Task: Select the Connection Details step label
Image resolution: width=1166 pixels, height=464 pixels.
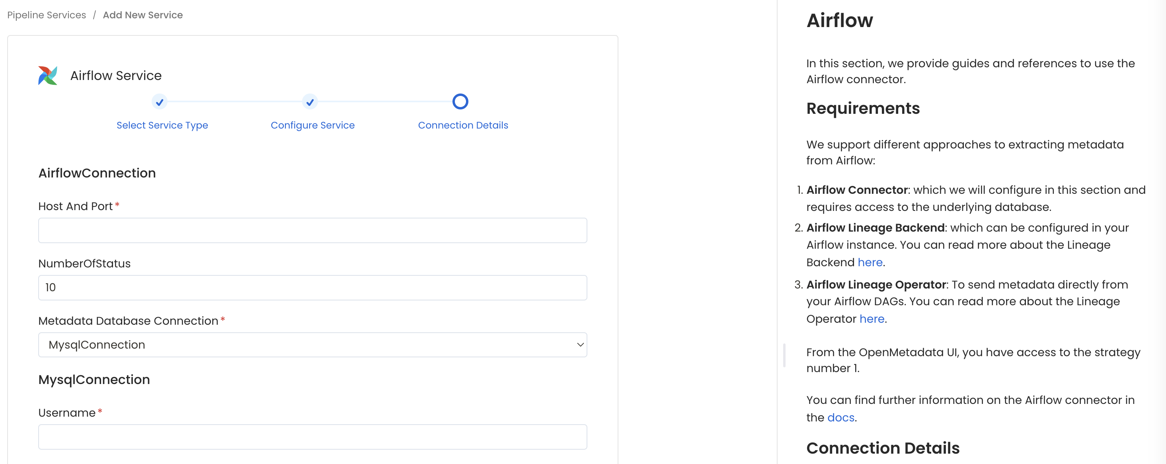Action: tap(462, 125)
